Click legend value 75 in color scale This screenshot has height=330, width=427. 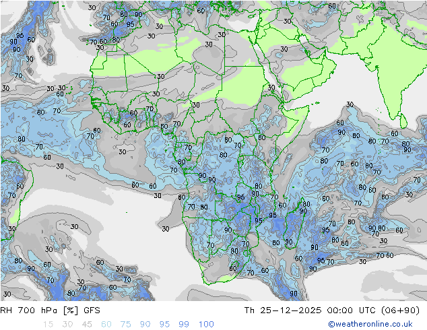[x=125, y=325]
